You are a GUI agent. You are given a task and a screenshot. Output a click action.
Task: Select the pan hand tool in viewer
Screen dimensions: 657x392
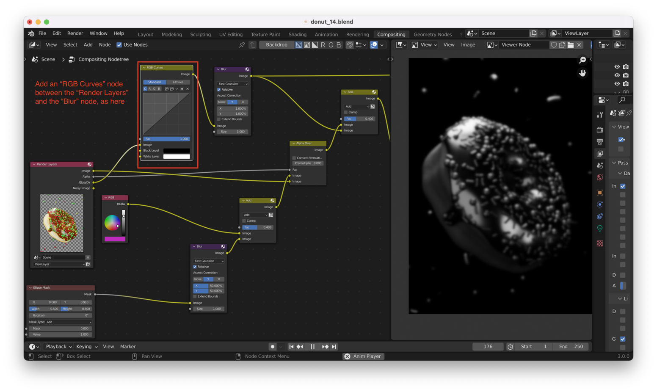(582, 73)
